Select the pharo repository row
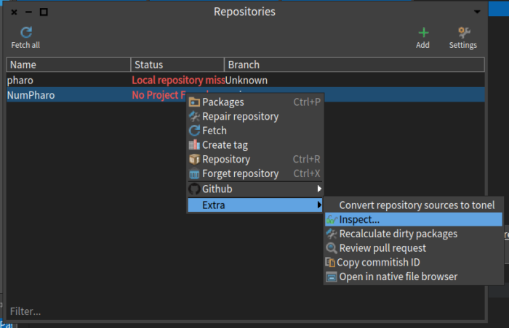This screenshot has height=328, width=509. pos(246,80)
